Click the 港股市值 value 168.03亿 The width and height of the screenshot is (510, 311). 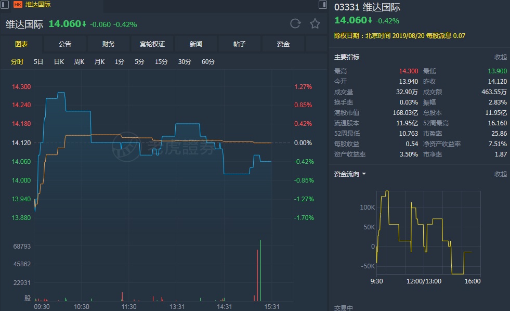406,112
